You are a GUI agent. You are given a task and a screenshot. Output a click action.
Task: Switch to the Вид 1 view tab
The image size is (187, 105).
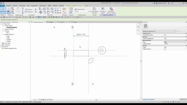(63, 22)
